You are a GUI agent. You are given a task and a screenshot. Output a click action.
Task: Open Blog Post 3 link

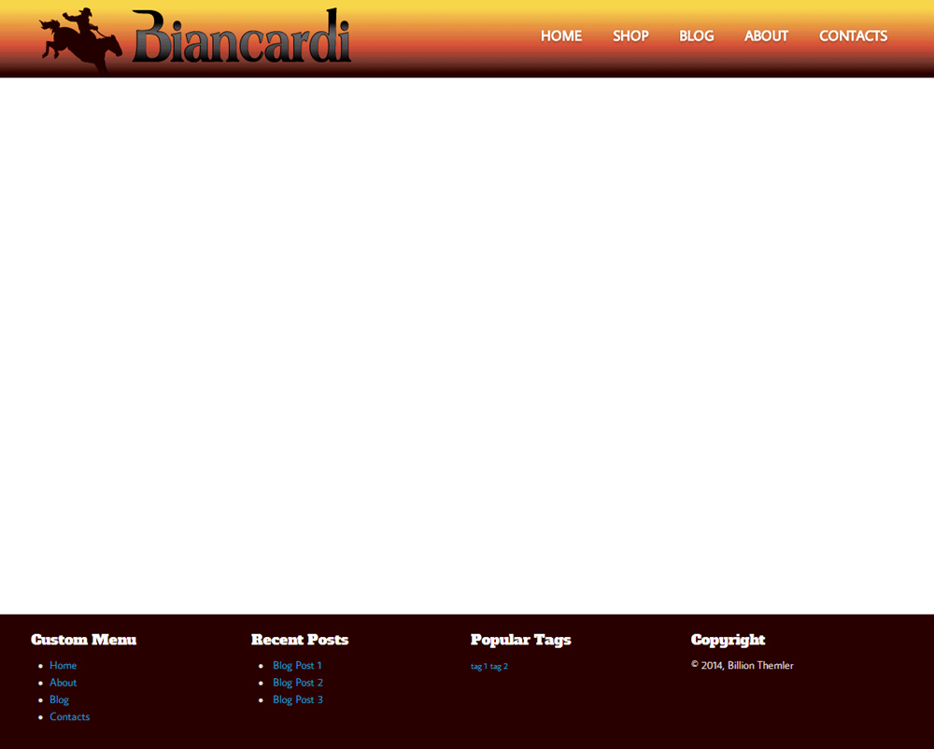click(x=298, y=700)
